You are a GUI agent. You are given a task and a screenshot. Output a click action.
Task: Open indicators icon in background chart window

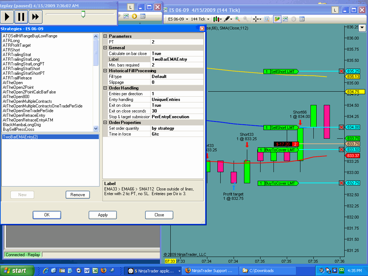point(126,16)
